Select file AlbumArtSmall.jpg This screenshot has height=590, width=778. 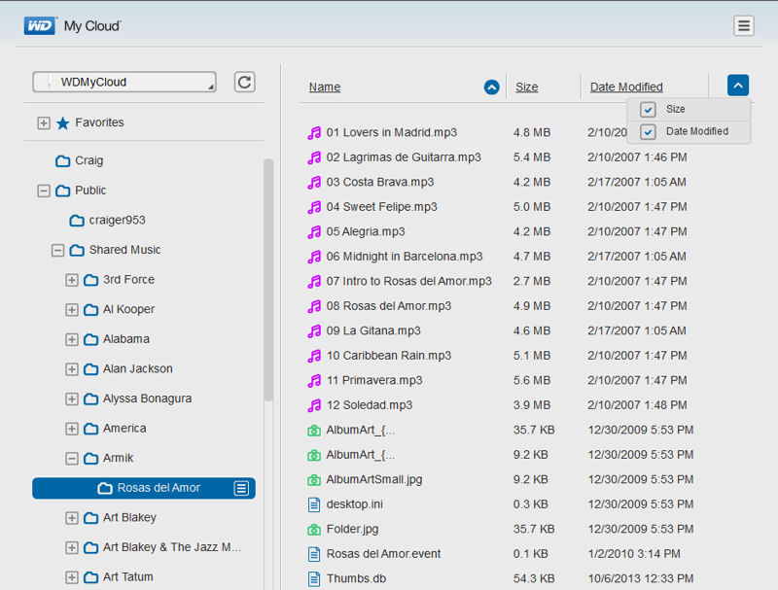click(374, 479)
